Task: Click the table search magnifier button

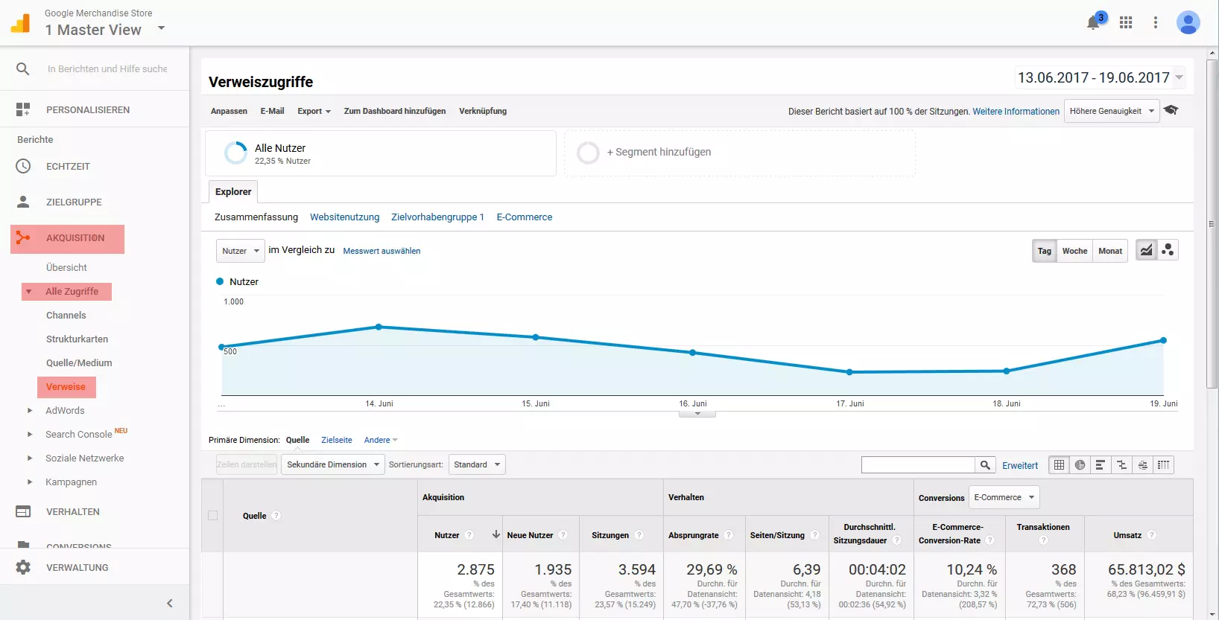Action: (985, 465)
